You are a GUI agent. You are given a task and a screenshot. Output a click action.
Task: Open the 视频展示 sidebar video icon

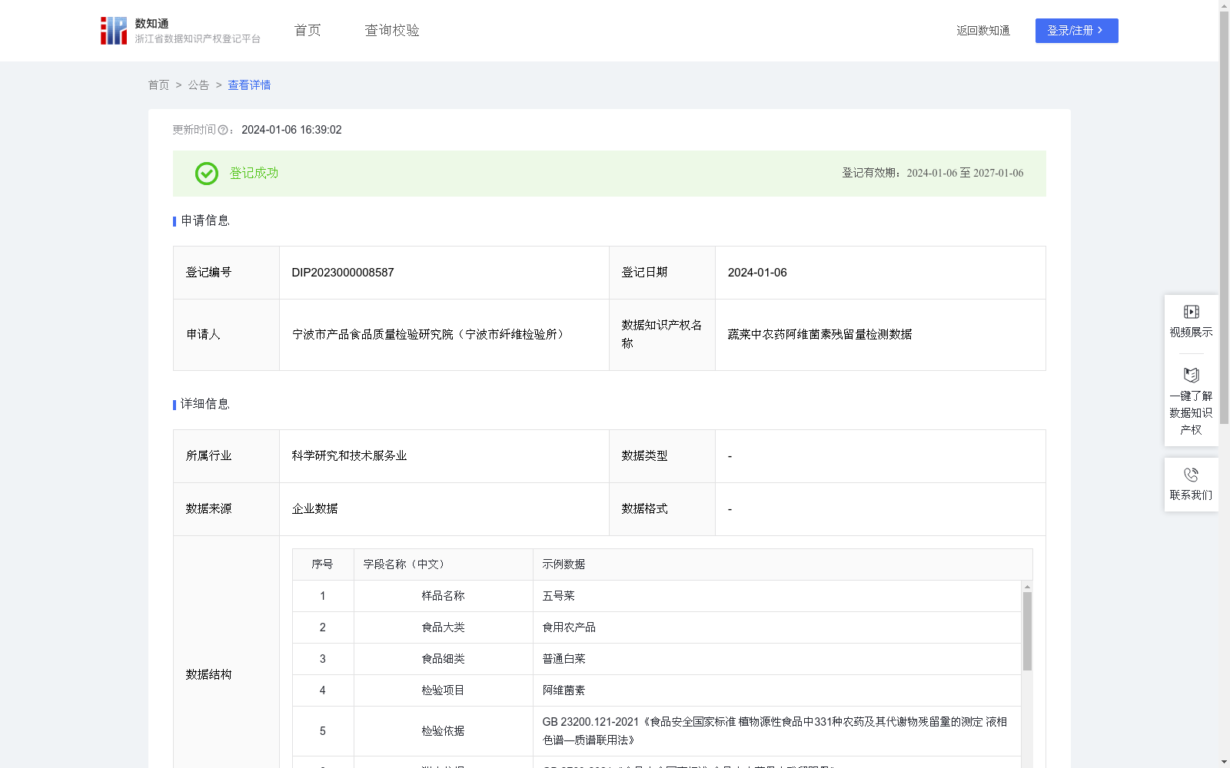(x=1192, y=312)
